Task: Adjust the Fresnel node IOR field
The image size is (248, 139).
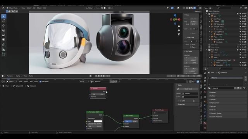Action: click(98, 94)
